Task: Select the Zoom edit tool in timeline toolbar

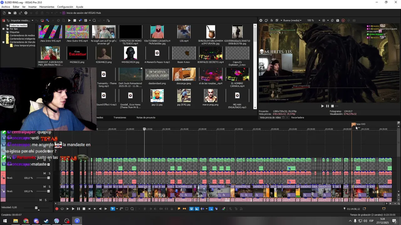Action: (x=132, y=209)
